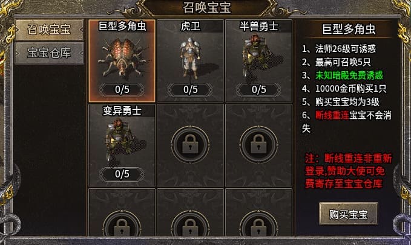Click the 购买宝宝 button
The height and width of the screenshot is (245, 411).
coord(349,214)
